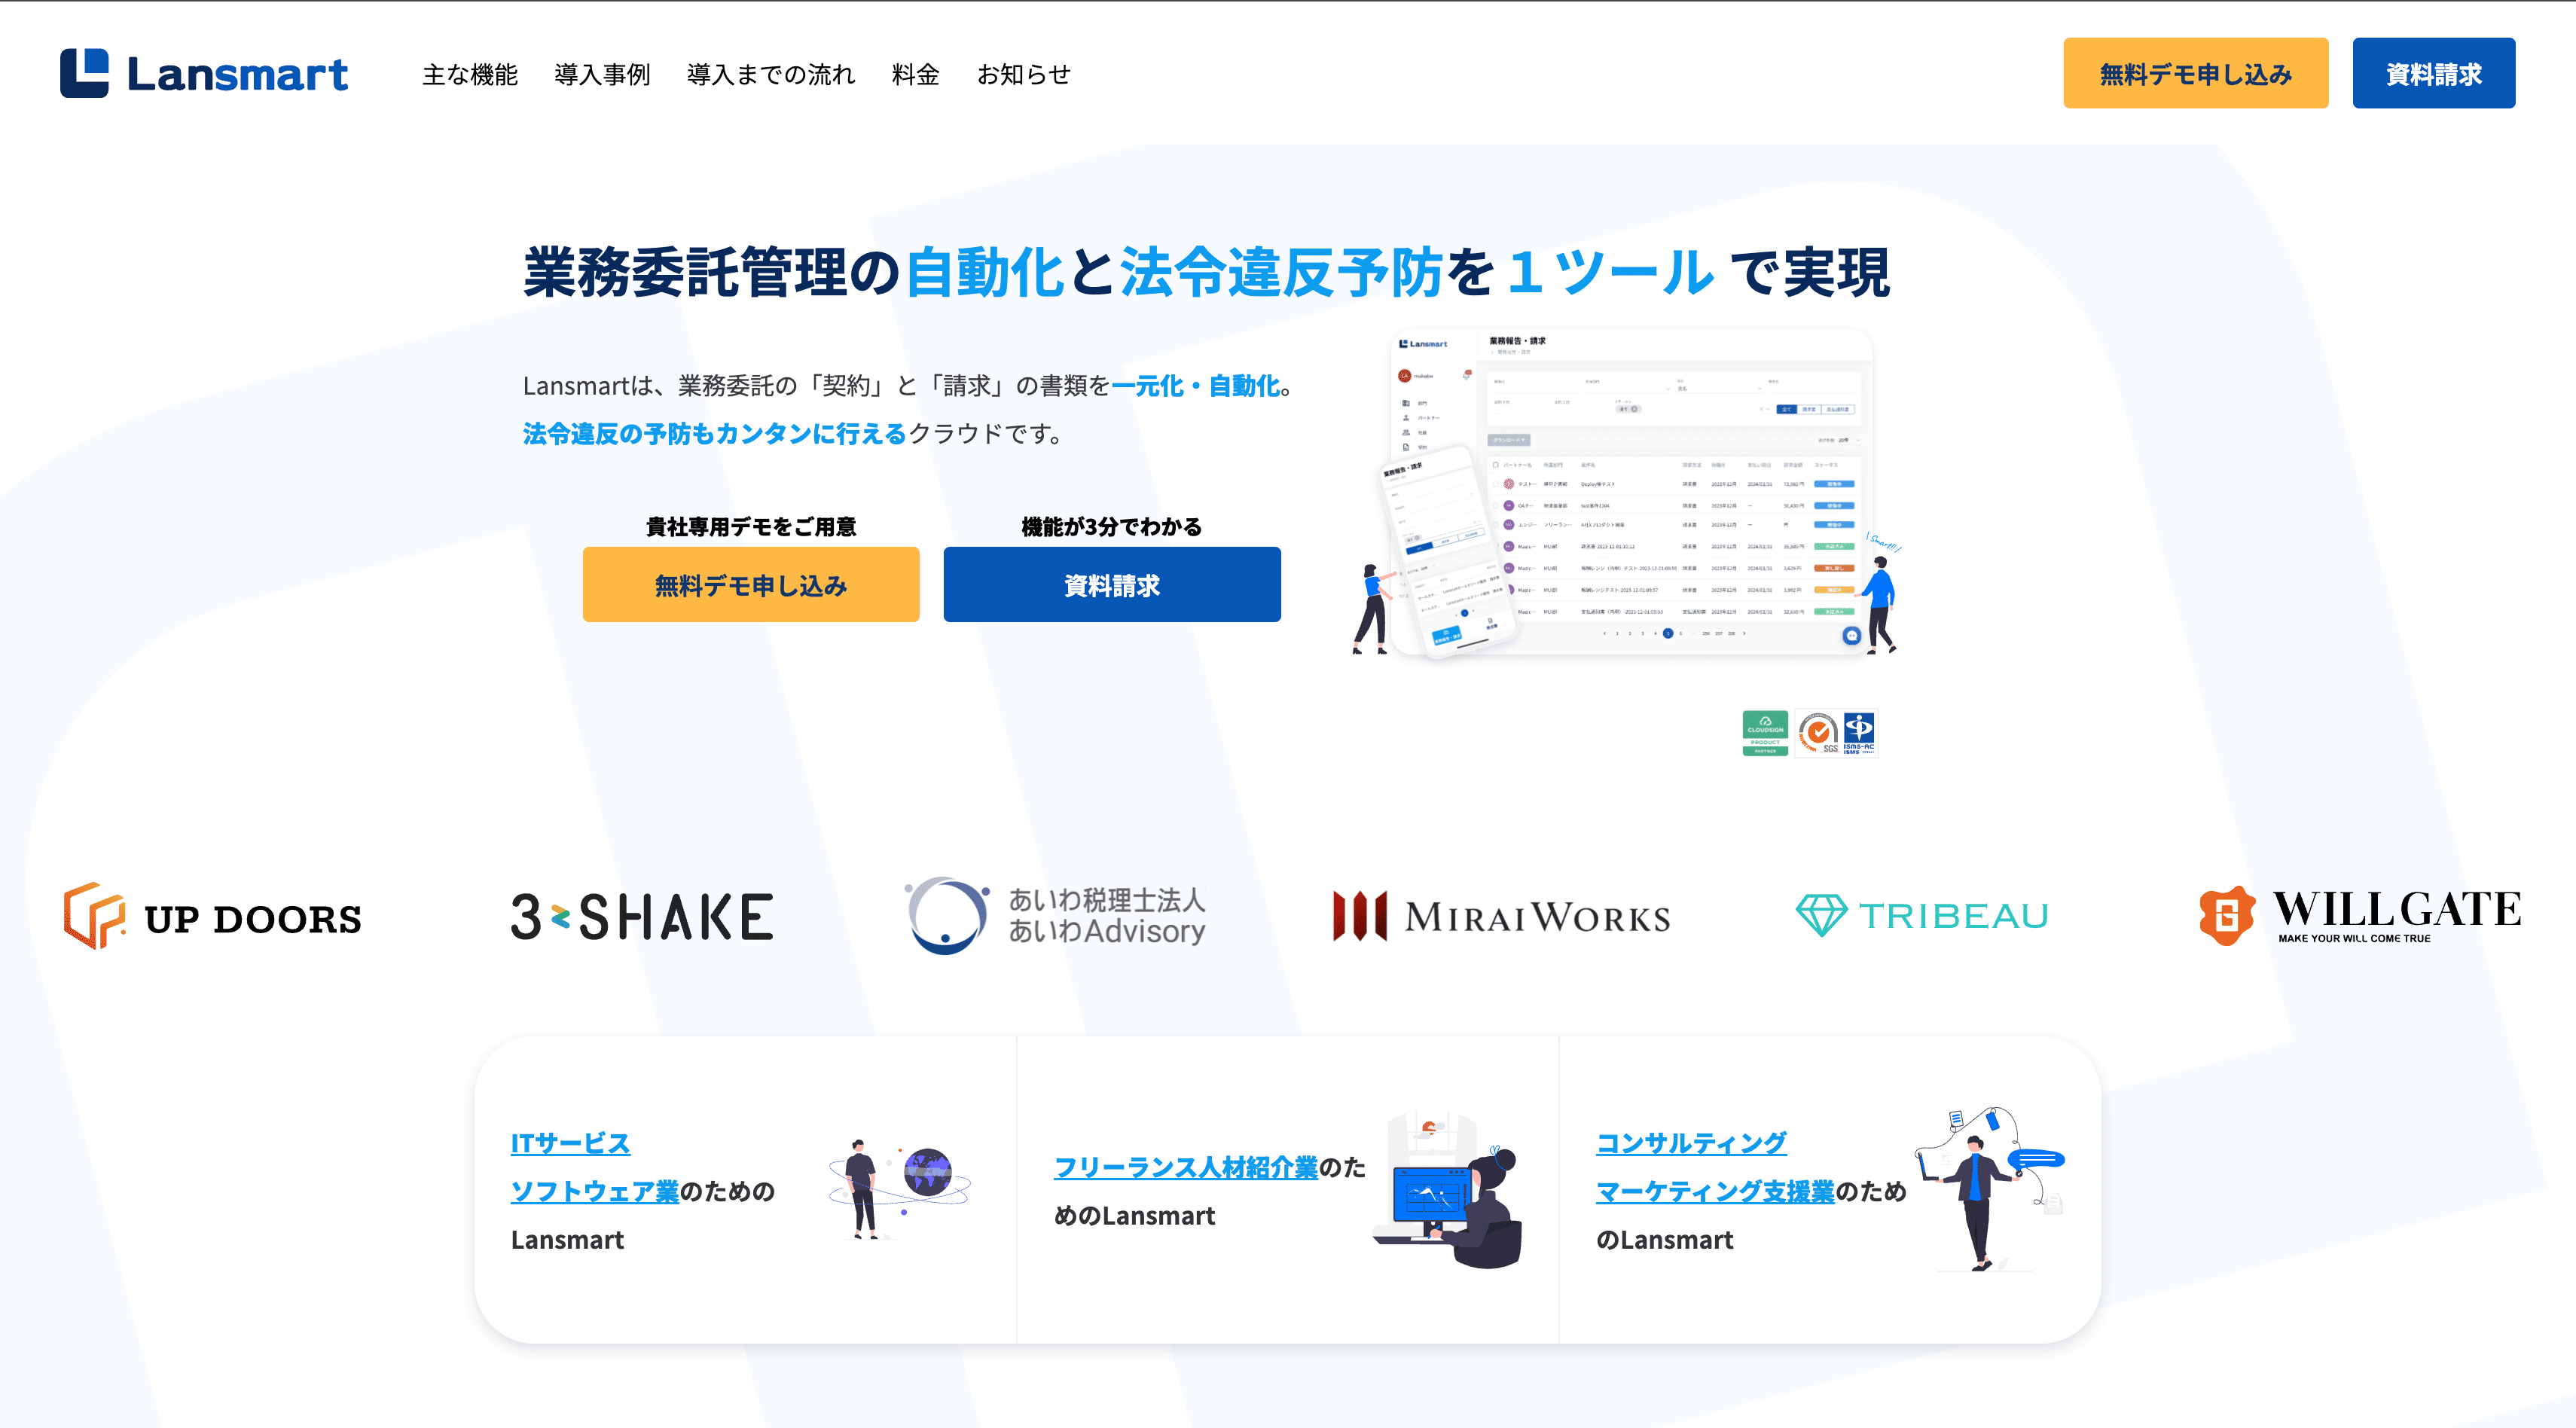The height and width of the screenshot is (1428, 2576).
Task: Click the ISMS certification badge
Action: point(1859,733)
